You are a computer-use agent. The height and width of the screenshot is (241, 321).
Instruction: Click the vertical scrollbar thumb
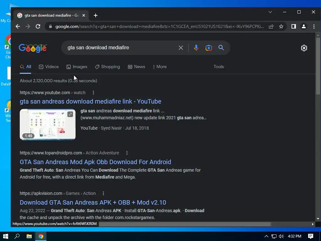[x=318, y=66]
